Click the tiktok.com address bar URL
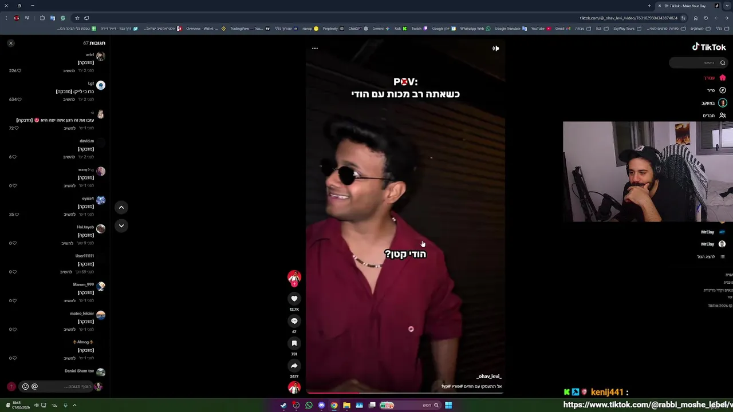The width and height of the screenshot is (733, 412). pos(628,18)
